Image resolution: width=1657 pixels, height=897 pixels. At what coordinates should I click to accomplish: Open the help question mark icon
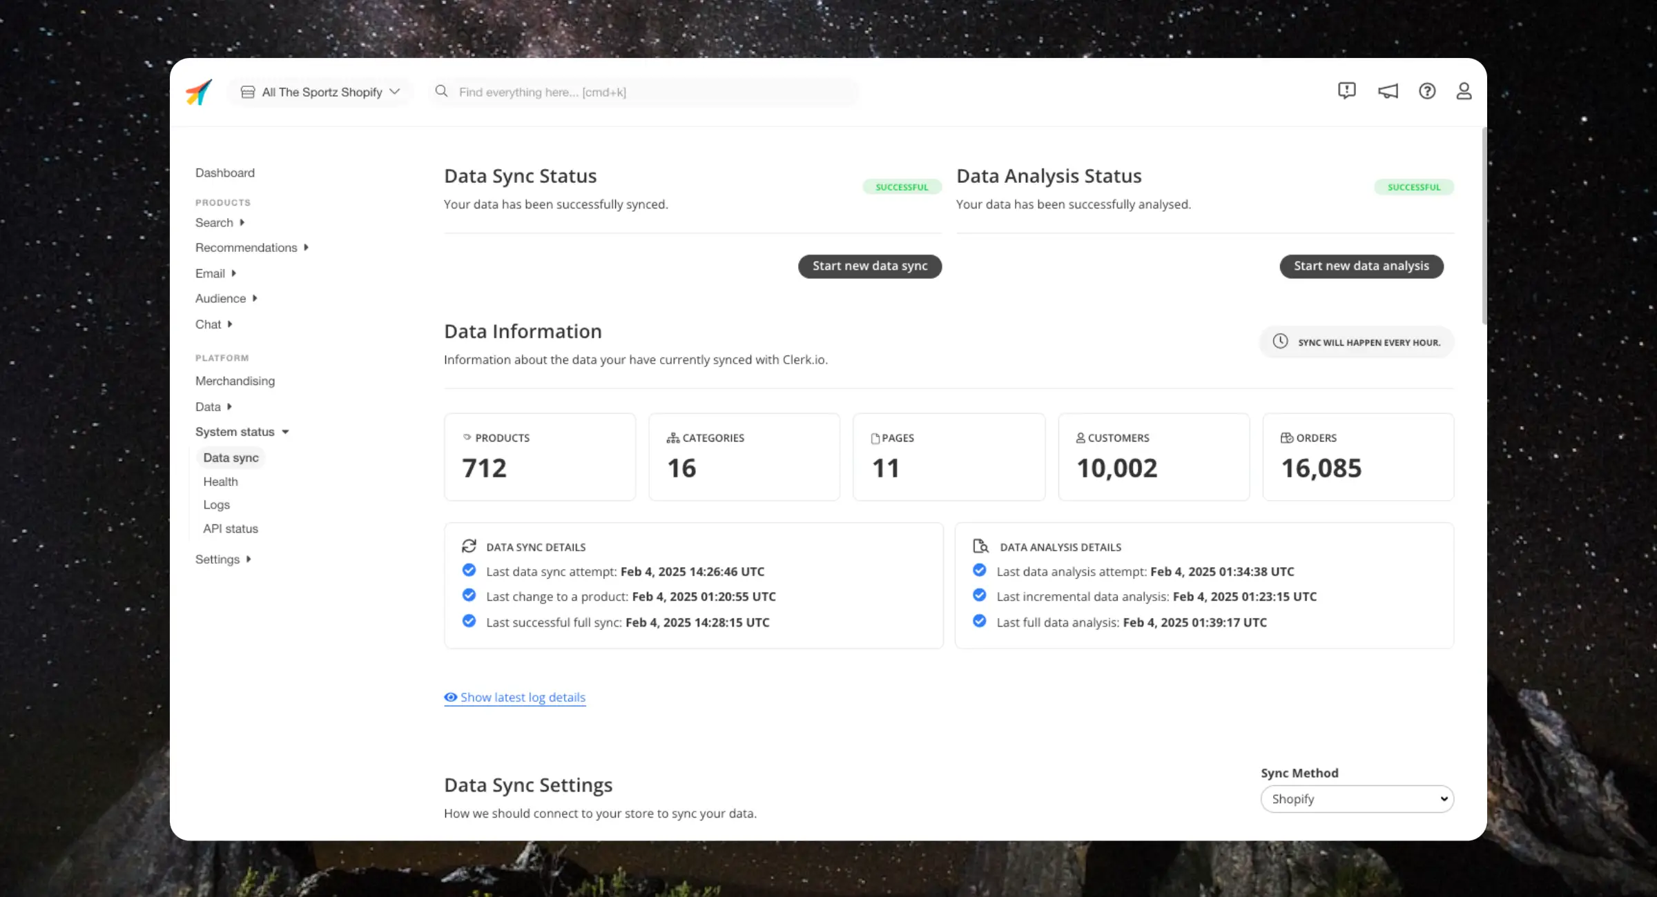(x=1427, y=91)
